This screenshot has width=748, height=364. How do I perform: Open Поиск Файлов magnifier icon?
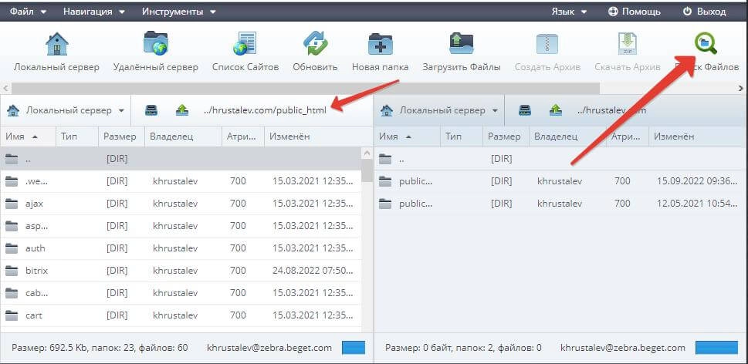(x=706, y=44)
